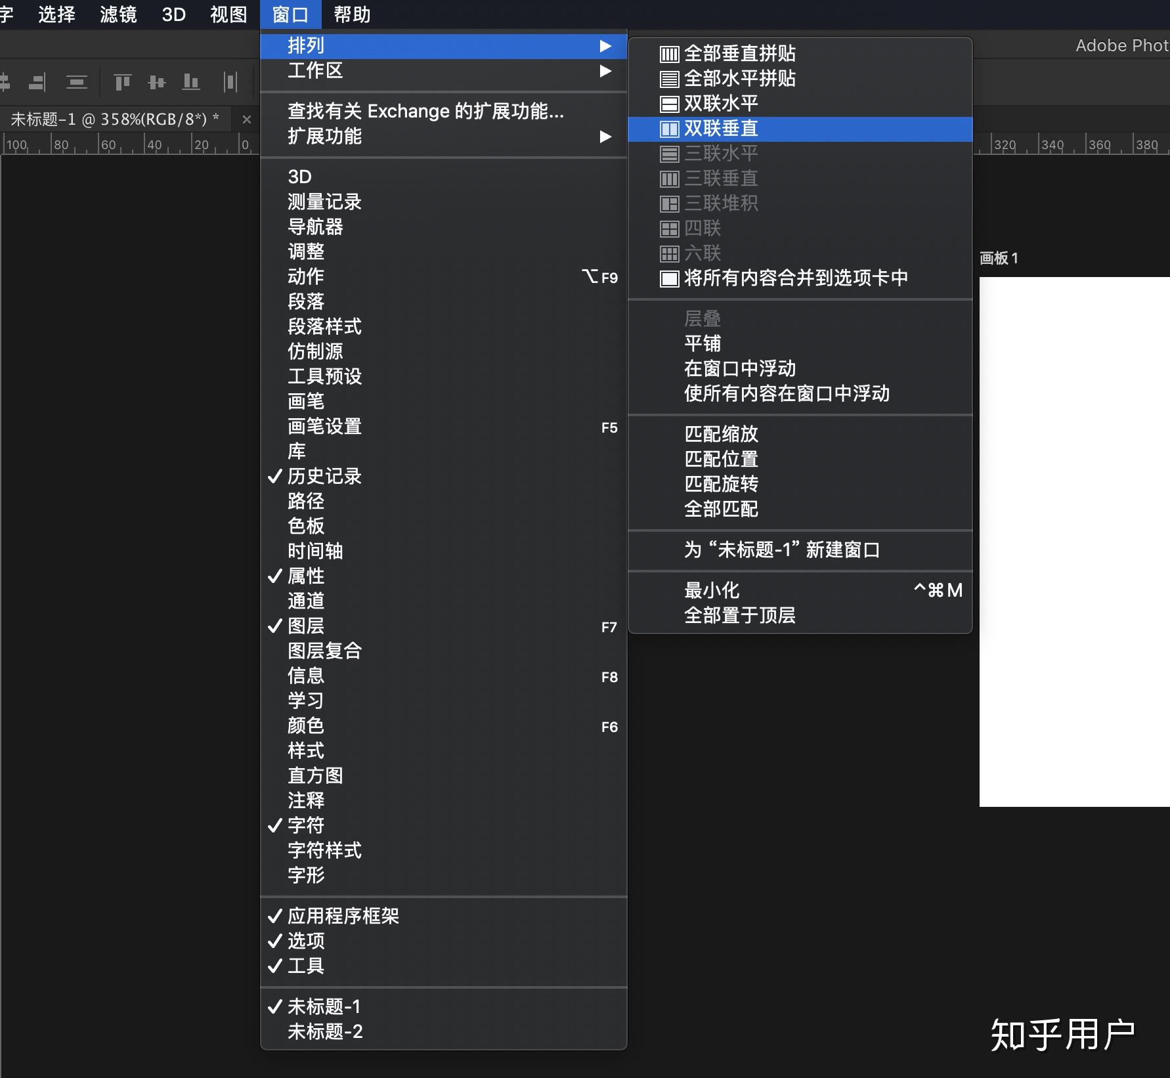Click the align right edges icon

click(x=37, y=82)
